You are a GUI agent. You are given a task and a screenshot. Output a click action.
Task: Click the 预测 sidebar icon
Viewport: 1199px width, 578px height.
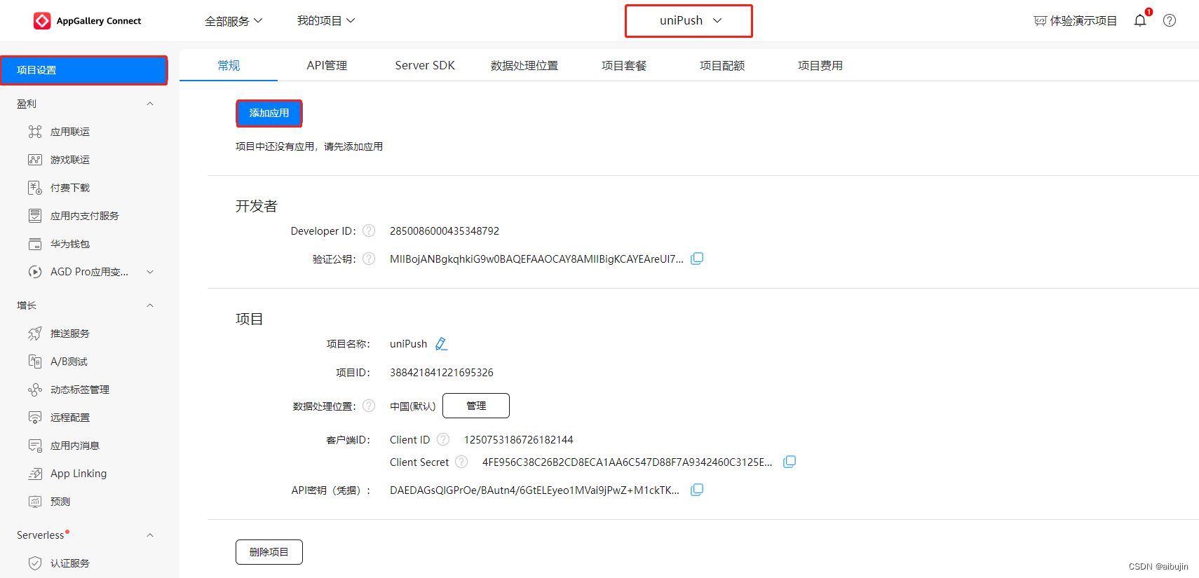click(35, 502)
